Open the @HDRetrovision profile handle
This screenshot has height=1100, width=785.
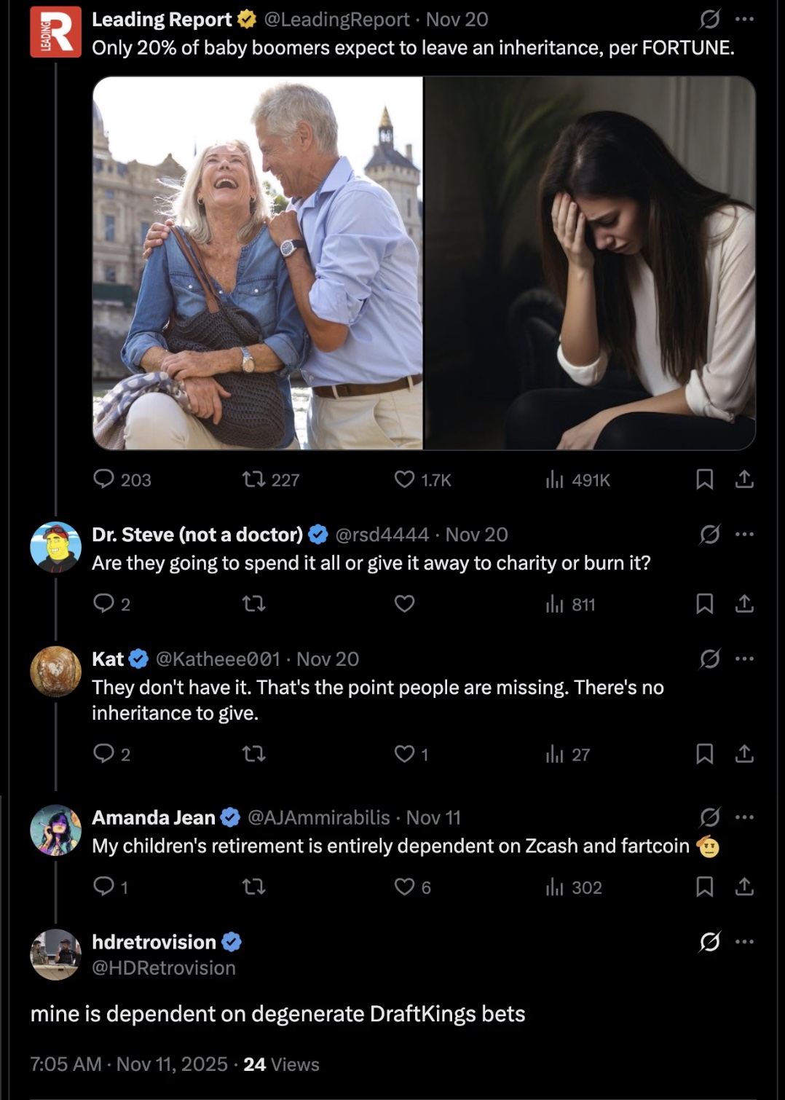pos(164,968)
